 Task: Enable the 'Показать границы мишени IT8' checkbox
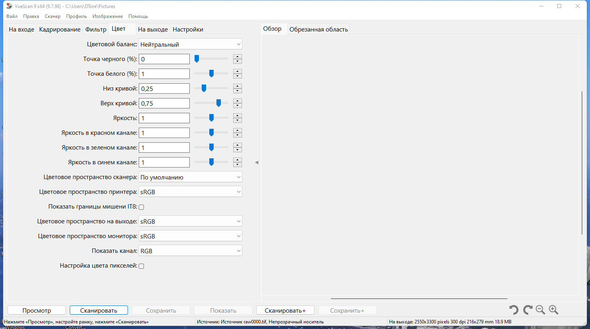tap(141, 207)
